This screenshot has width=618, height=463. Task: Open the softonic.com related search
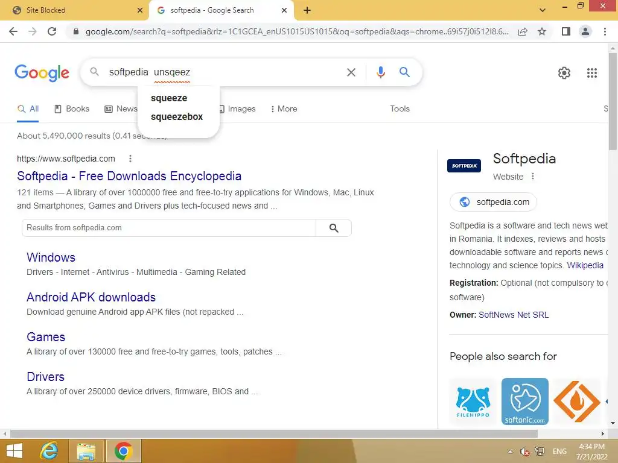tap(525, 402)
